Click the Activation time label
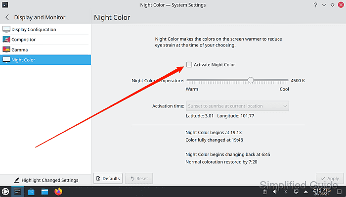This screenshot has height=197, width=346. 168,106
